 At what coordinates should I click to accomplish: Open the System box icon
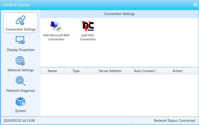click(20, 102)
